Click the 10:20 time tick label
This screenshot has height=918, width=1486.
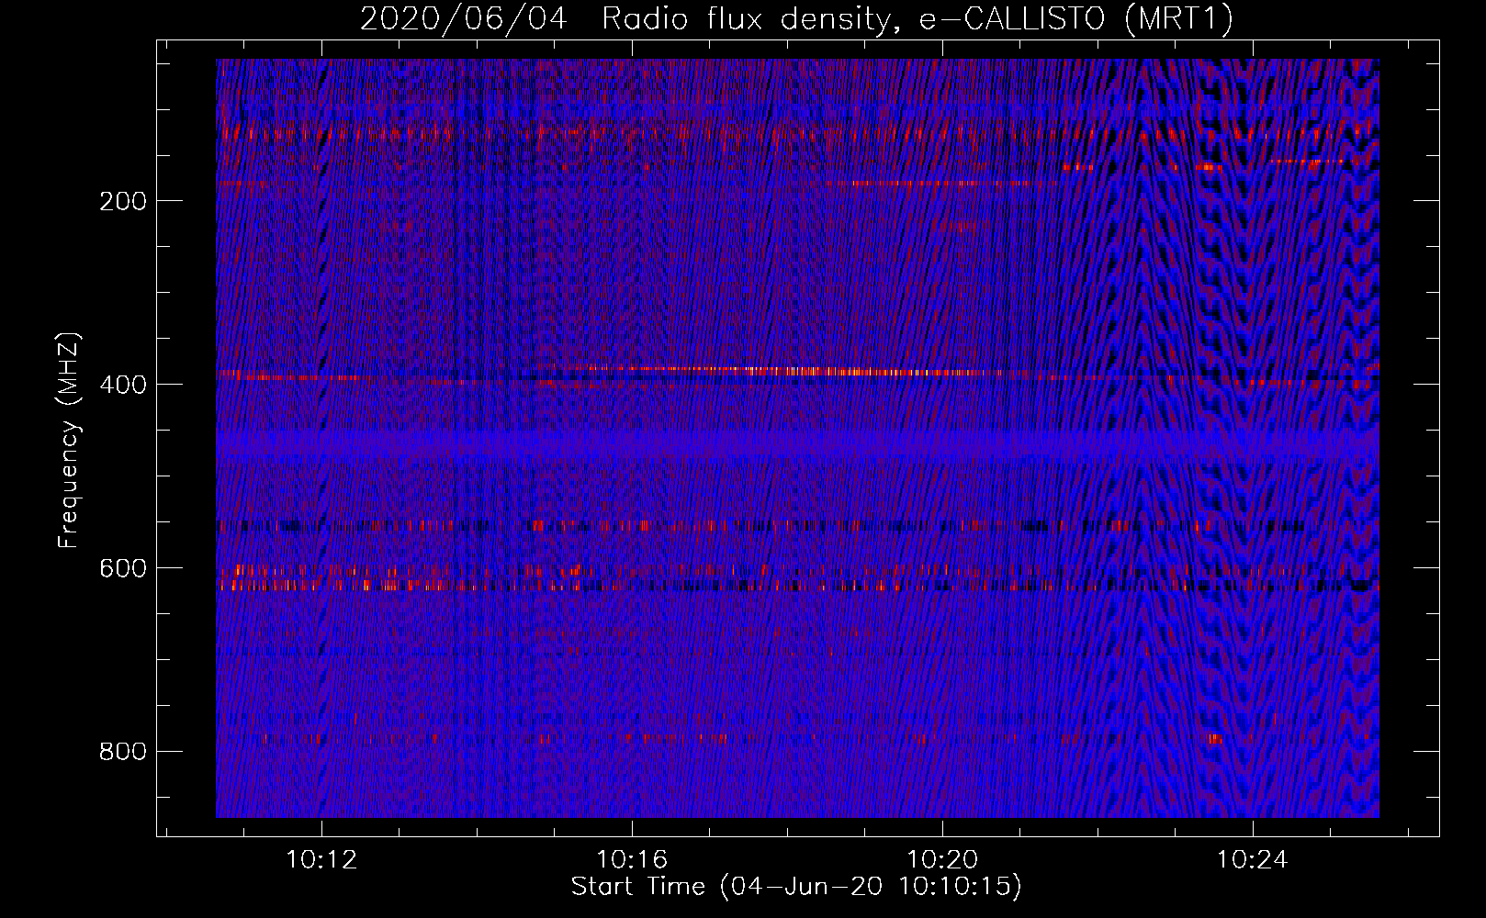click(942, 860)
